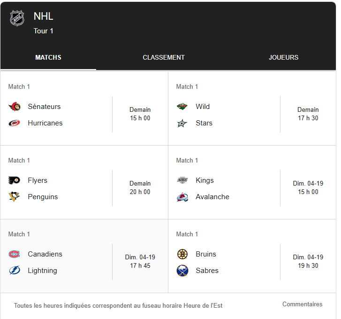The height and width of the screenshot is (319, 341).
Task: Click the Flyers team logo
Action: click(x=15, y=180)
